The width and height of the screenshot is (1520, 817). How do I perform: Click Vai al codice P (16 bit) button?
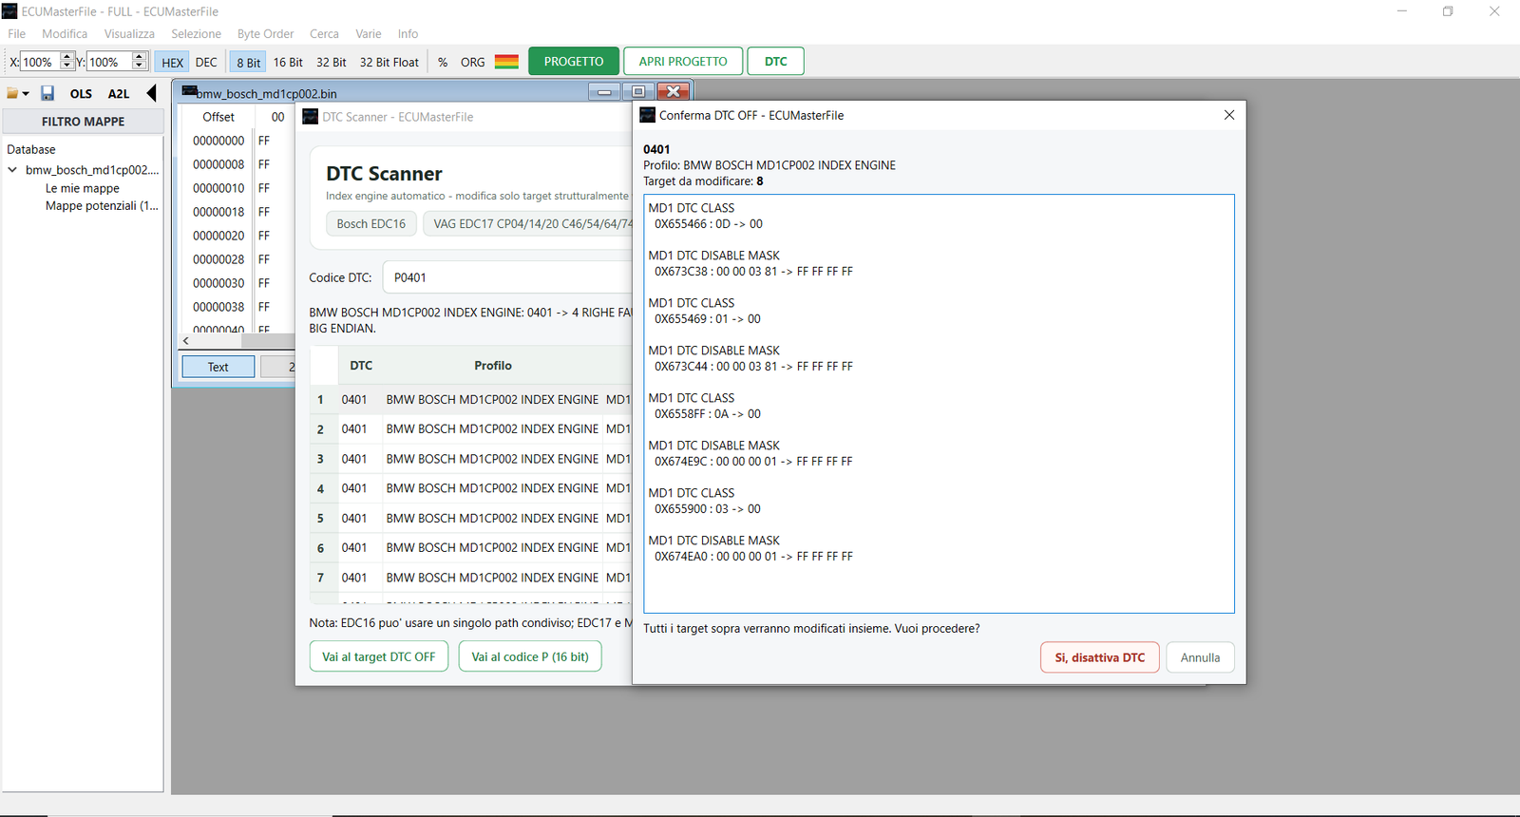point(530,656)
